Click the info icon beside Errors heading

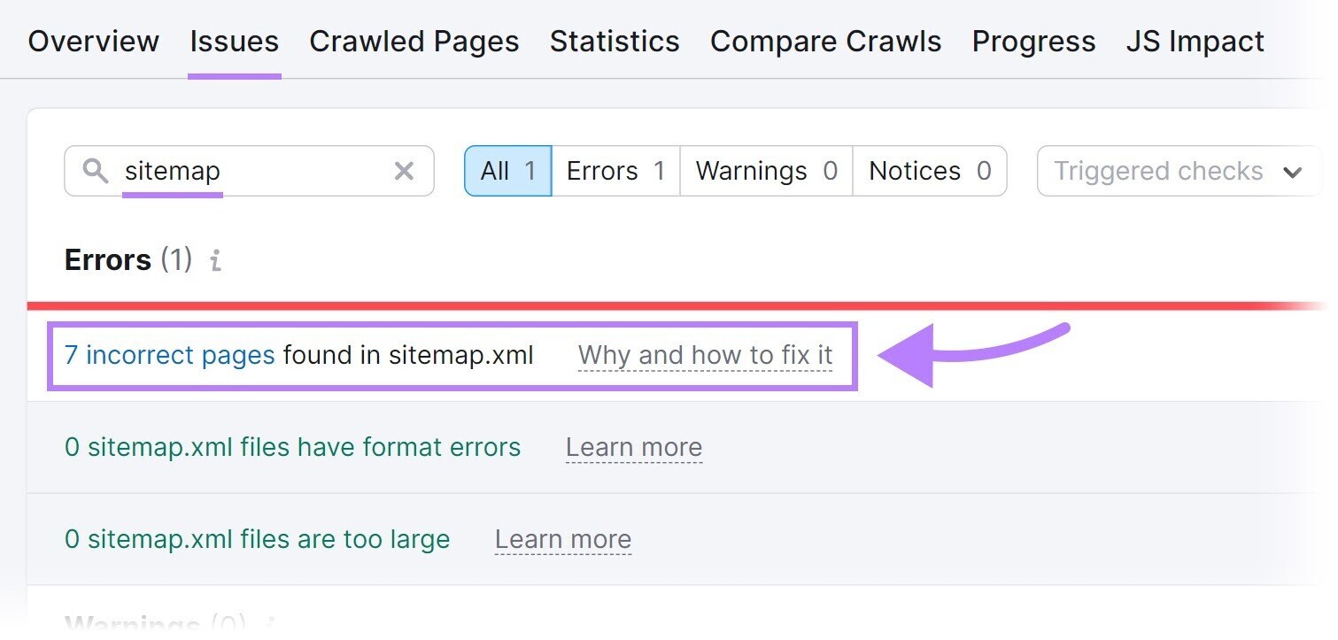click(213, 260)
